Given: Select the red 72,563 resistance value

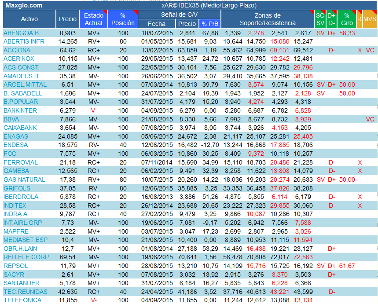Looking at the screenshot, I should point(303,257).
